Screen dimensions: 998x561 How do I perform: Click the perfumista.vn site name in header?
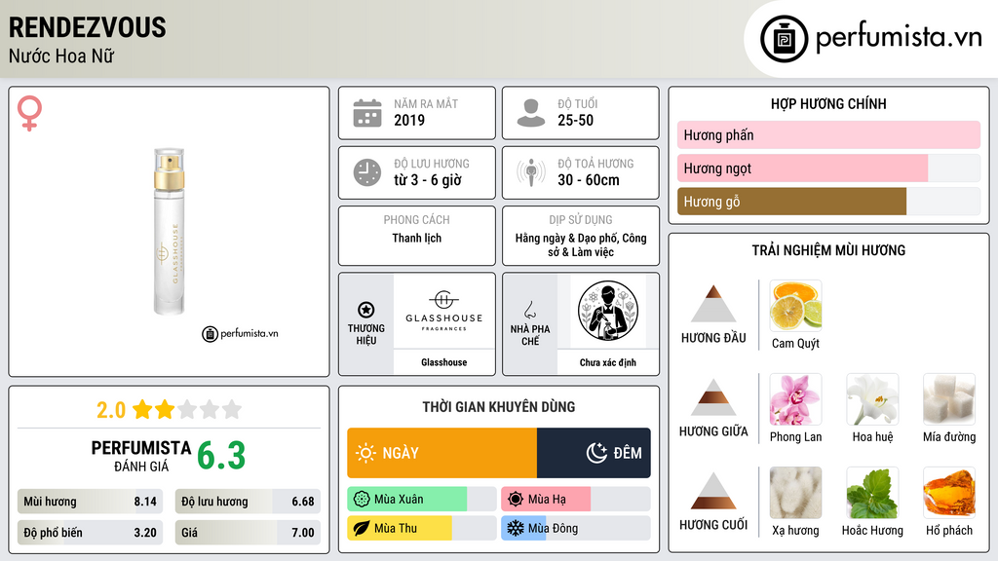[899, 37]
